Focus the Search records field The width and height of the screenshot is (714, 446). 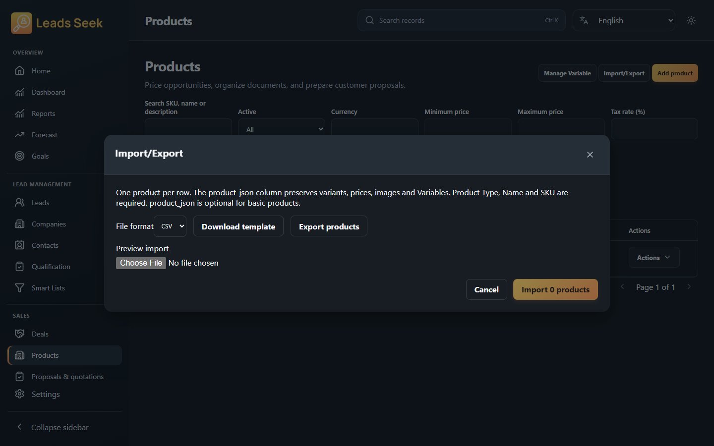pos(462,20)
